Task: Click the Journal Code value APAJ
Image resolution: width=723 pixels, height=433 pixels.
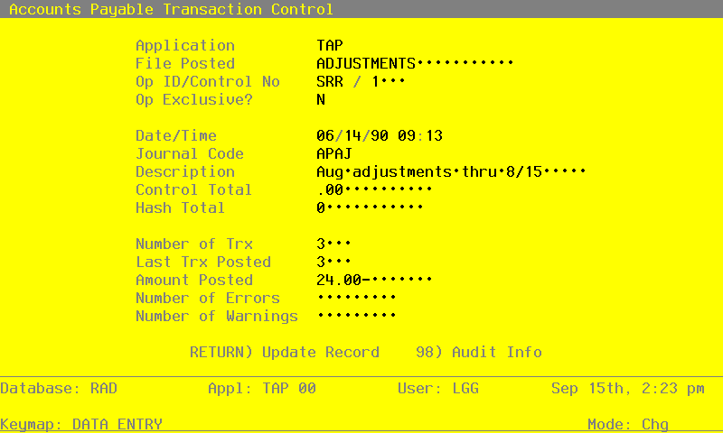Action: click(x=334, y=153)
